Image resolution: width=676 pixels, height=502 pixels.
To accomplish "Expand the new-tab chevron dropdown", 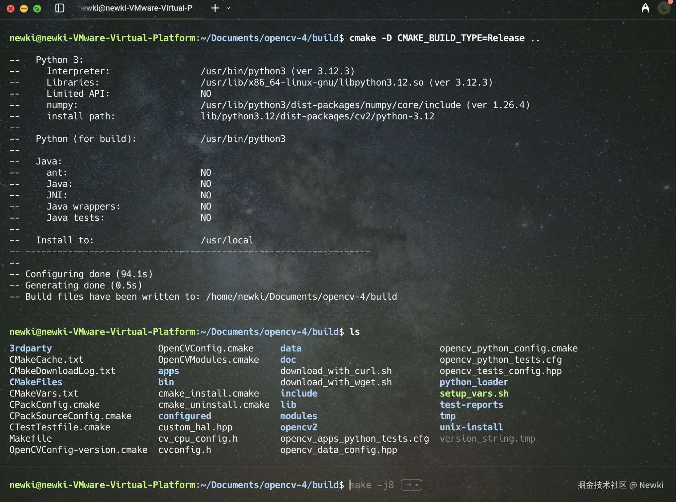I will tap(228, 8).
